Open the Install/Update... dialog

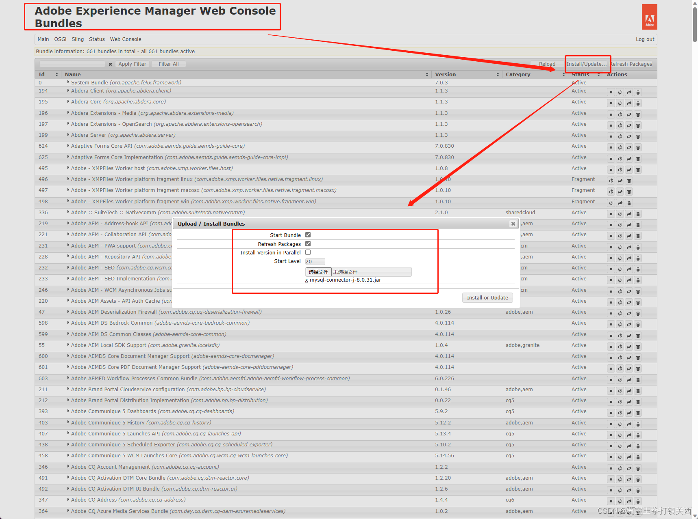(x=587, y=64)
